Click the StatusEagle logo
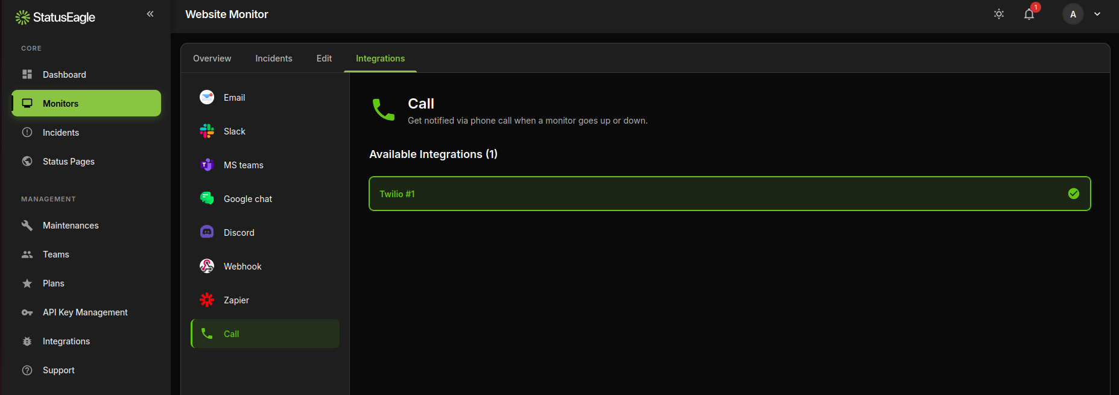Viewport: 1119px width, 395px height. (x=55, y=17)
